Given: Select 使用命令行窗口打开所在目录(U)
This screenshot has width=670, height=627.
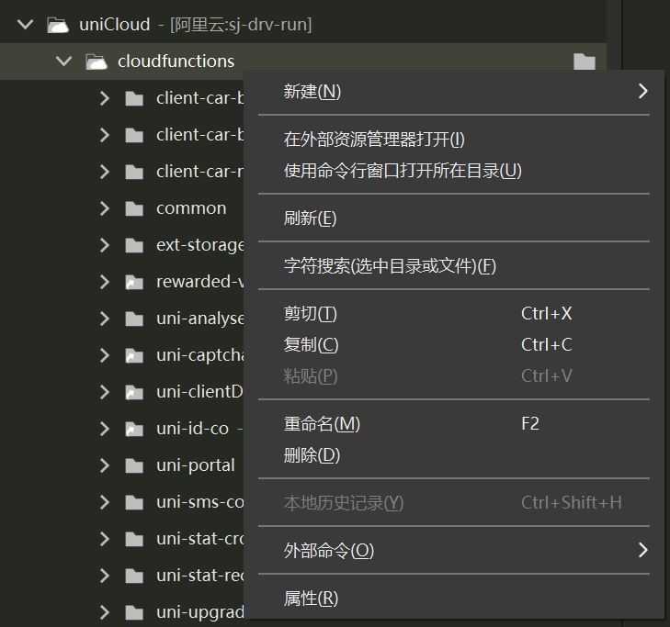Looking at the screenshot, I should tap(403, 171).
